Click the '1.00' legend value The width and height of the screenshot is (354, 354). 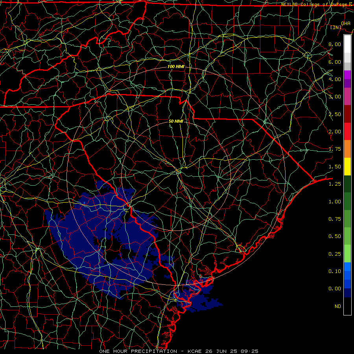pos(335,201)
